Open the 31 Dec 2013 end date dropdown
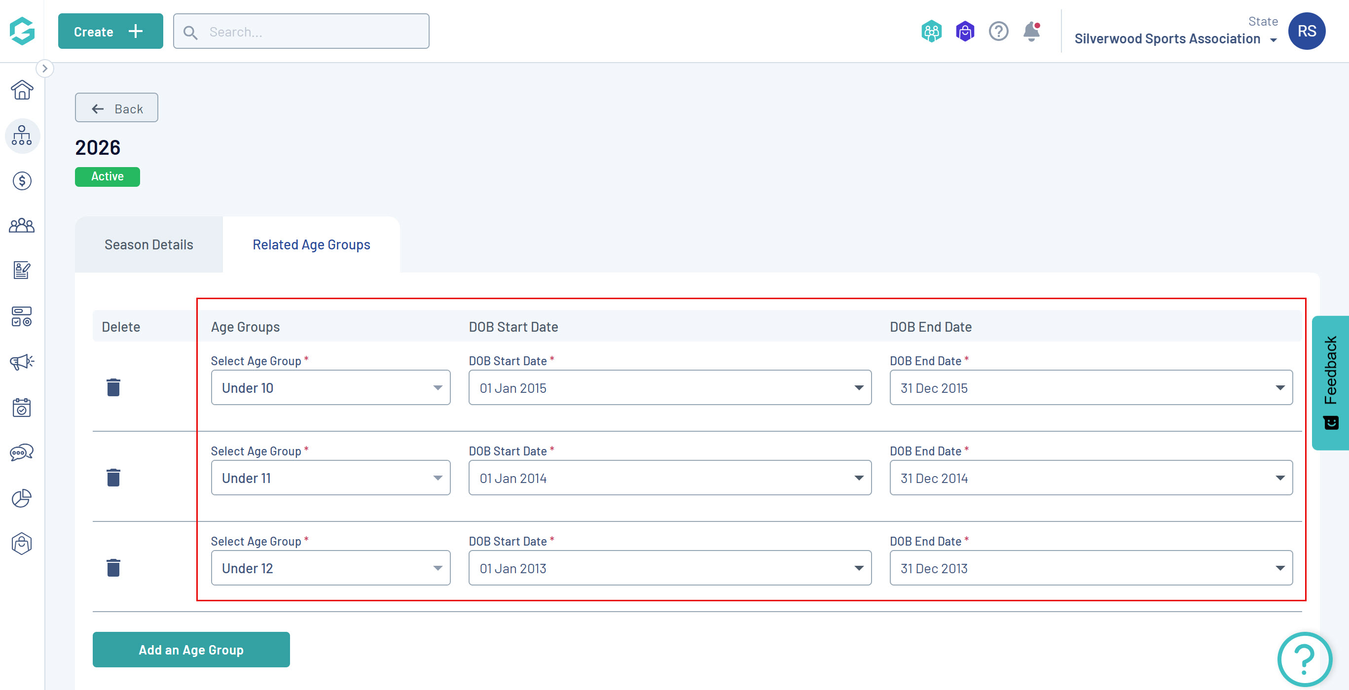Image resolution: width=1349 pixels, height=690 pixels. (x=1091, y=568)
